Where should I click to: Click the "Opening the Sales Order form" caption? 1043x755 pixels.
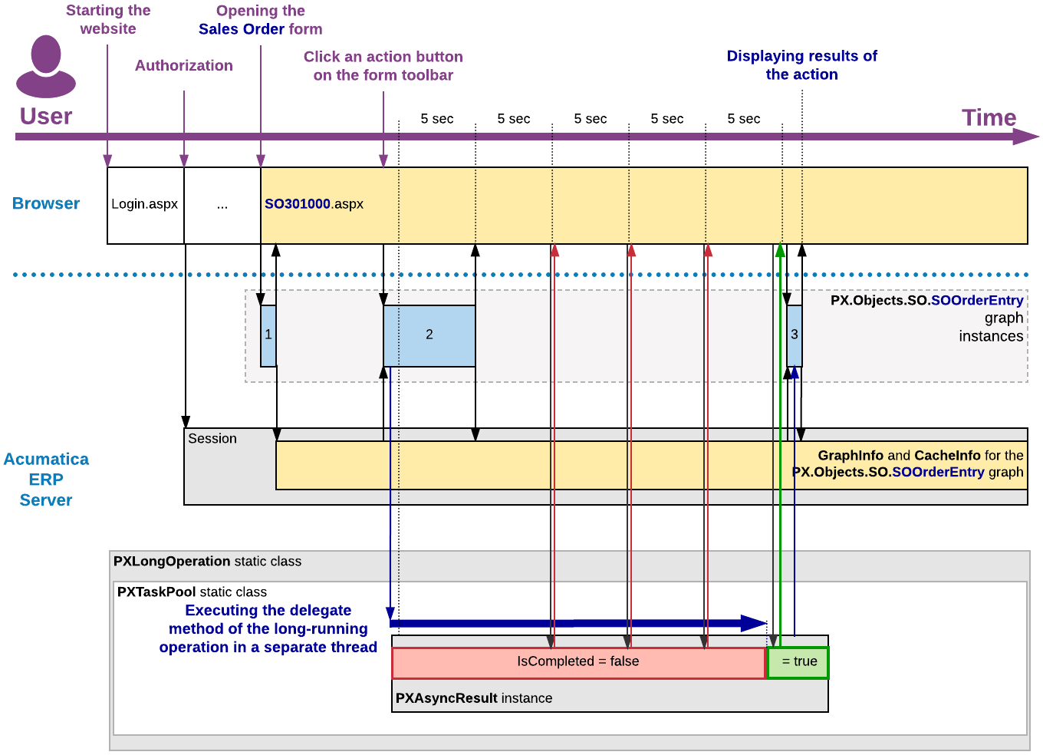[x=261, y=20]
